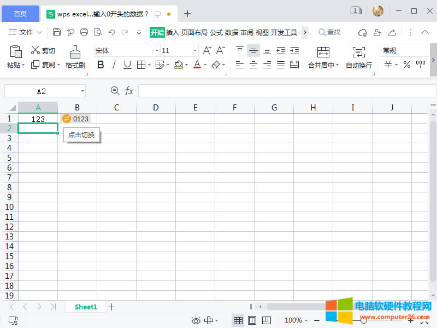Toggle Italic formatting
This screenshot has height=328, width=437.
tap(114, 65)
